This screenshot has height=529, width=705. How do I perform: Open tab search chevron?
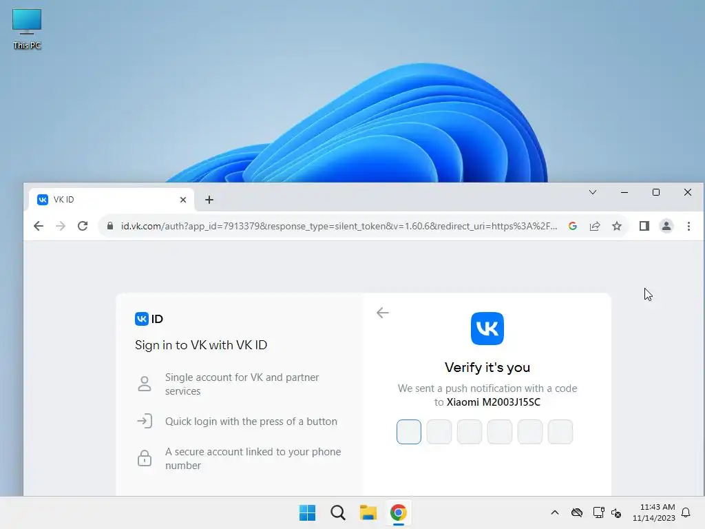coord(593,192)
